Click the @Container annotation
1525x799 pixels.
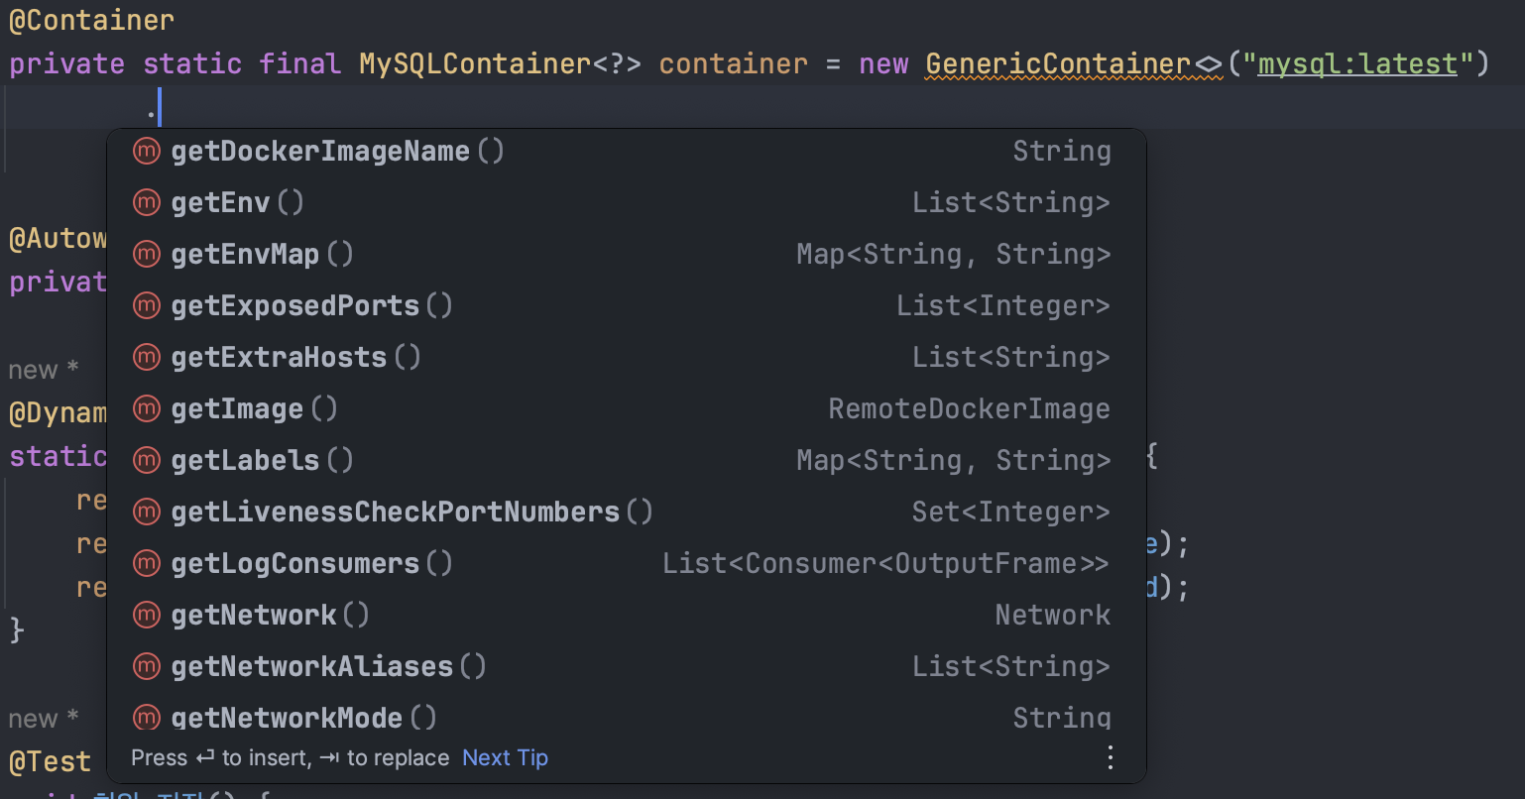click(x=91, y=20)
